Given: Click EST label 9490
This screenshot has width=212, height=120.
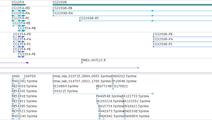Looking at the screenshot, I should (16, 76).
